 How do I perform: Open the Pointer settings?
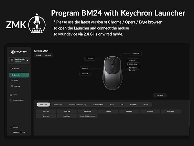point(16,80)
